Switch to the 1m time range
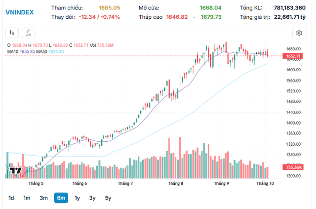Screen dimensions: 316x209 (x=27, y=198)
